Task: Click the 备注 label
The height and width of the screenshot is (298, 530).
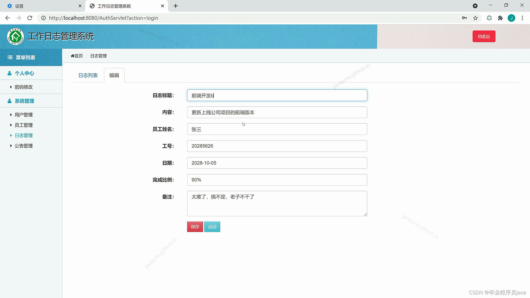Action: point(168,197)
